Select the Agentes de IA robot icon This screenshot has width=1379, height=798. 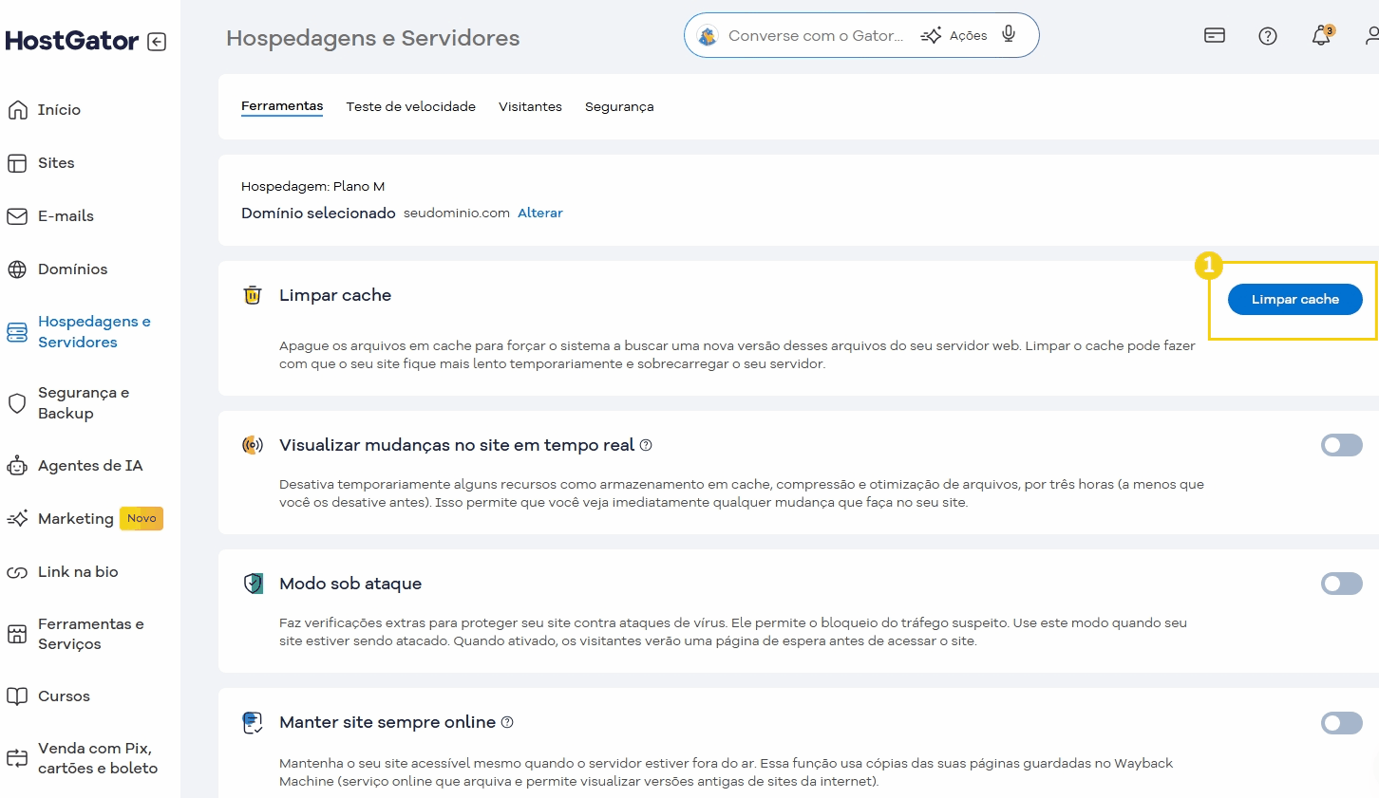(16, 465)
